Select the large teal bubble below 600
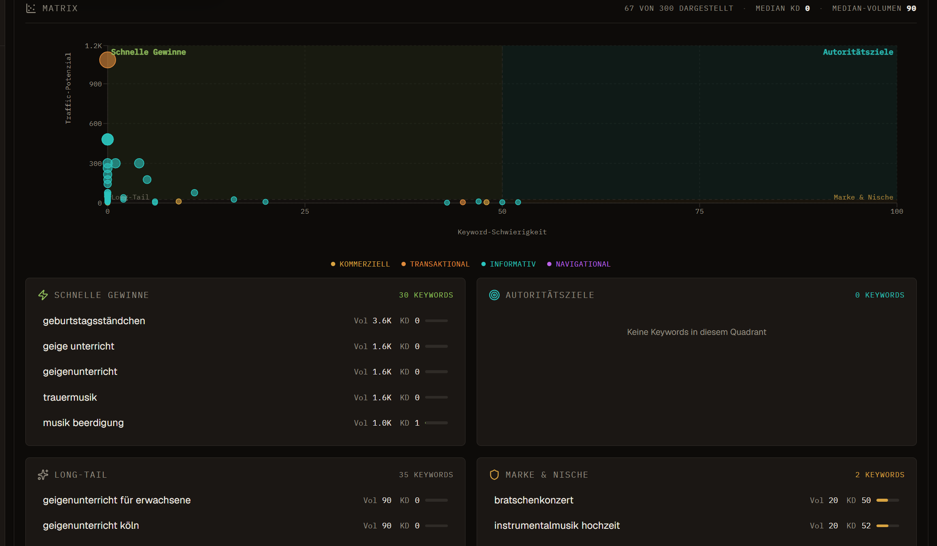This screenshot has height=546, width=937. pyautogui.click(x=107, y=139)
